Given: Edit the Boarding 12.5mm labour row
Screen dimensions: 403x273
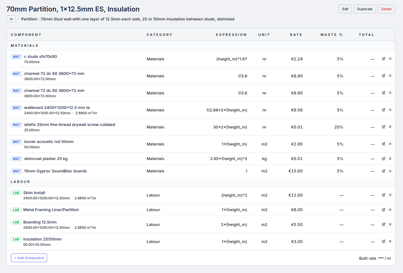Looking at the screenshot, I should [x=383, y=224].
